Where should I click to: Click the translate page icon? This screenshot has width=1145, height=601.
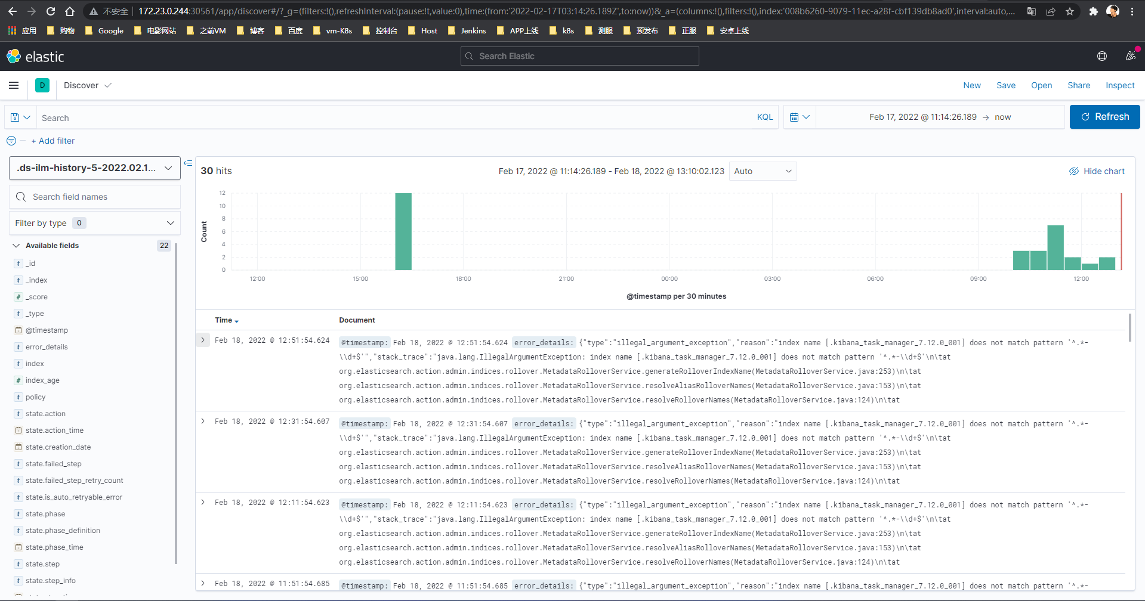(x=1032, y=11)
